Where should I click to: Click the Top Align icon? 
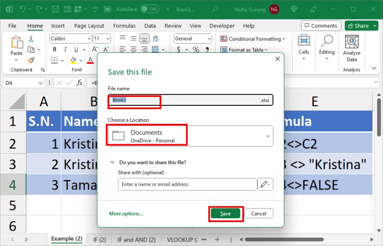pyautogui.click(x=123, y=38)
